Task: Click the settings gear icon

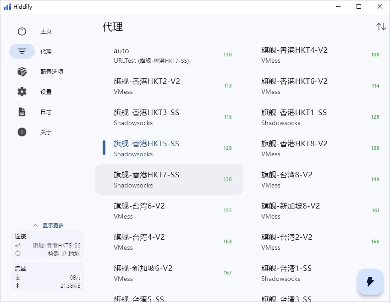Action: tap(22, 92)
